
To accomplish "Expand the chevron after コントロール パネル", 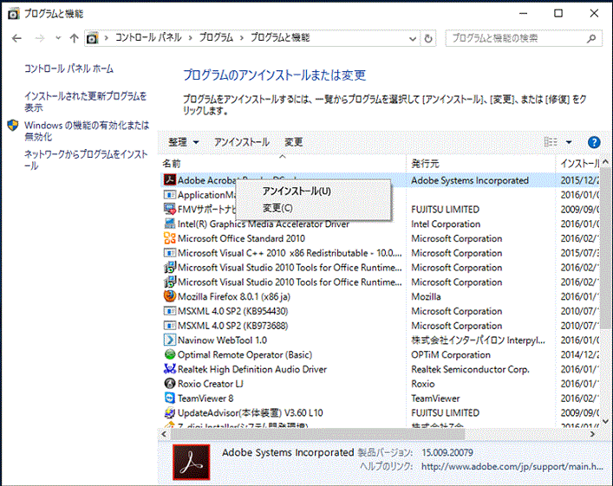I will (190, 38).
